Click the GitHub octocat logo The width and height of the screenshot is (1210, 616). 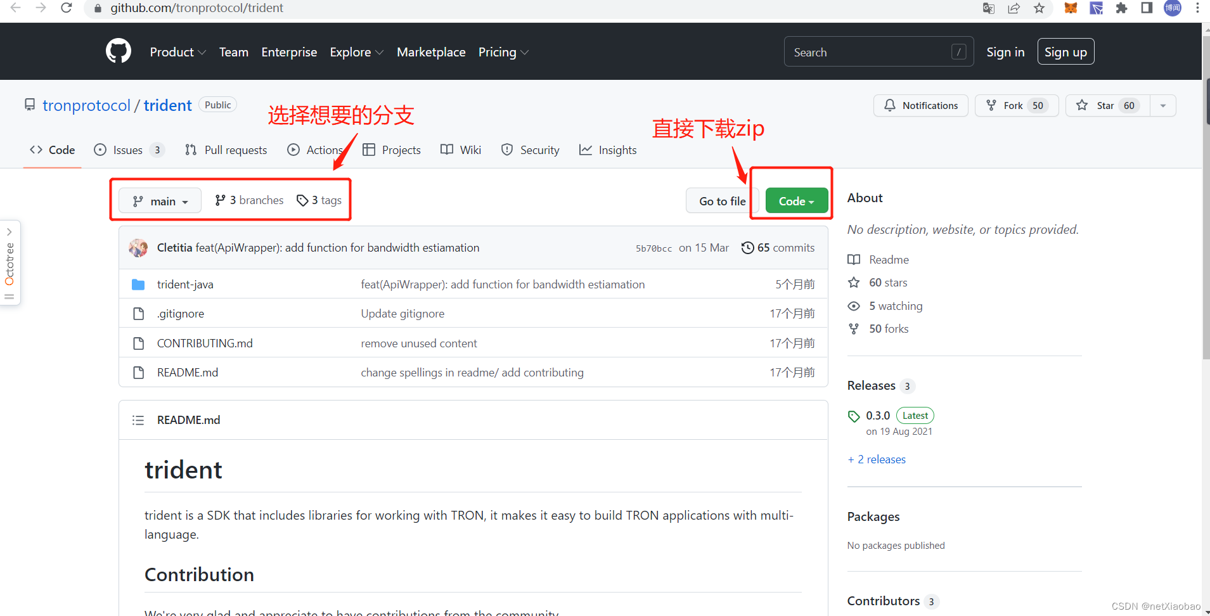[119, 51]
